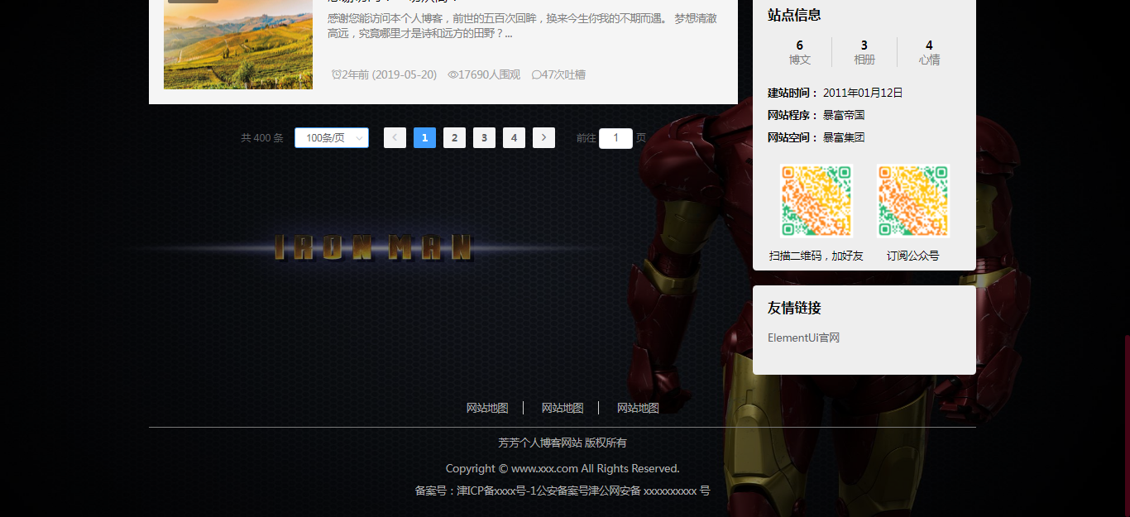Click the page number jump input field
Viewport: 1130px width, 517px height.
click(615, 138)
